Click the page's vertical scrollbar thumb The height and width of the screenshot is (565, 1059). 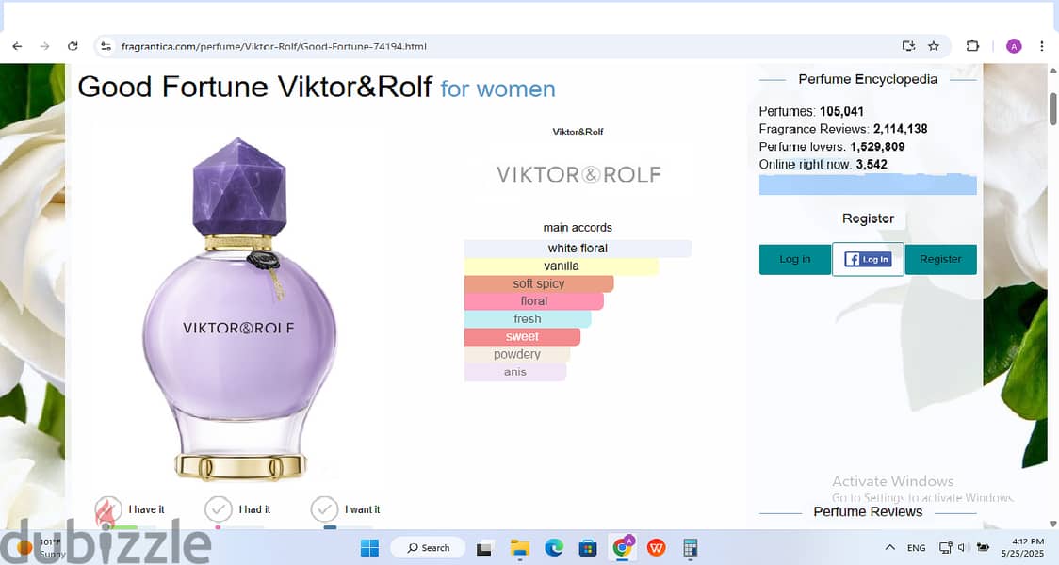pyautogui.click(x=1053, y=108)
